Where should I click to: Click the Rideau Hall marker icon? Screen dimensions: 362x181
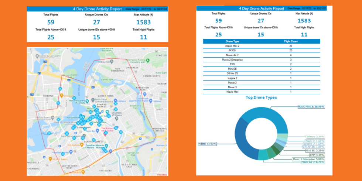coord(112,61)
